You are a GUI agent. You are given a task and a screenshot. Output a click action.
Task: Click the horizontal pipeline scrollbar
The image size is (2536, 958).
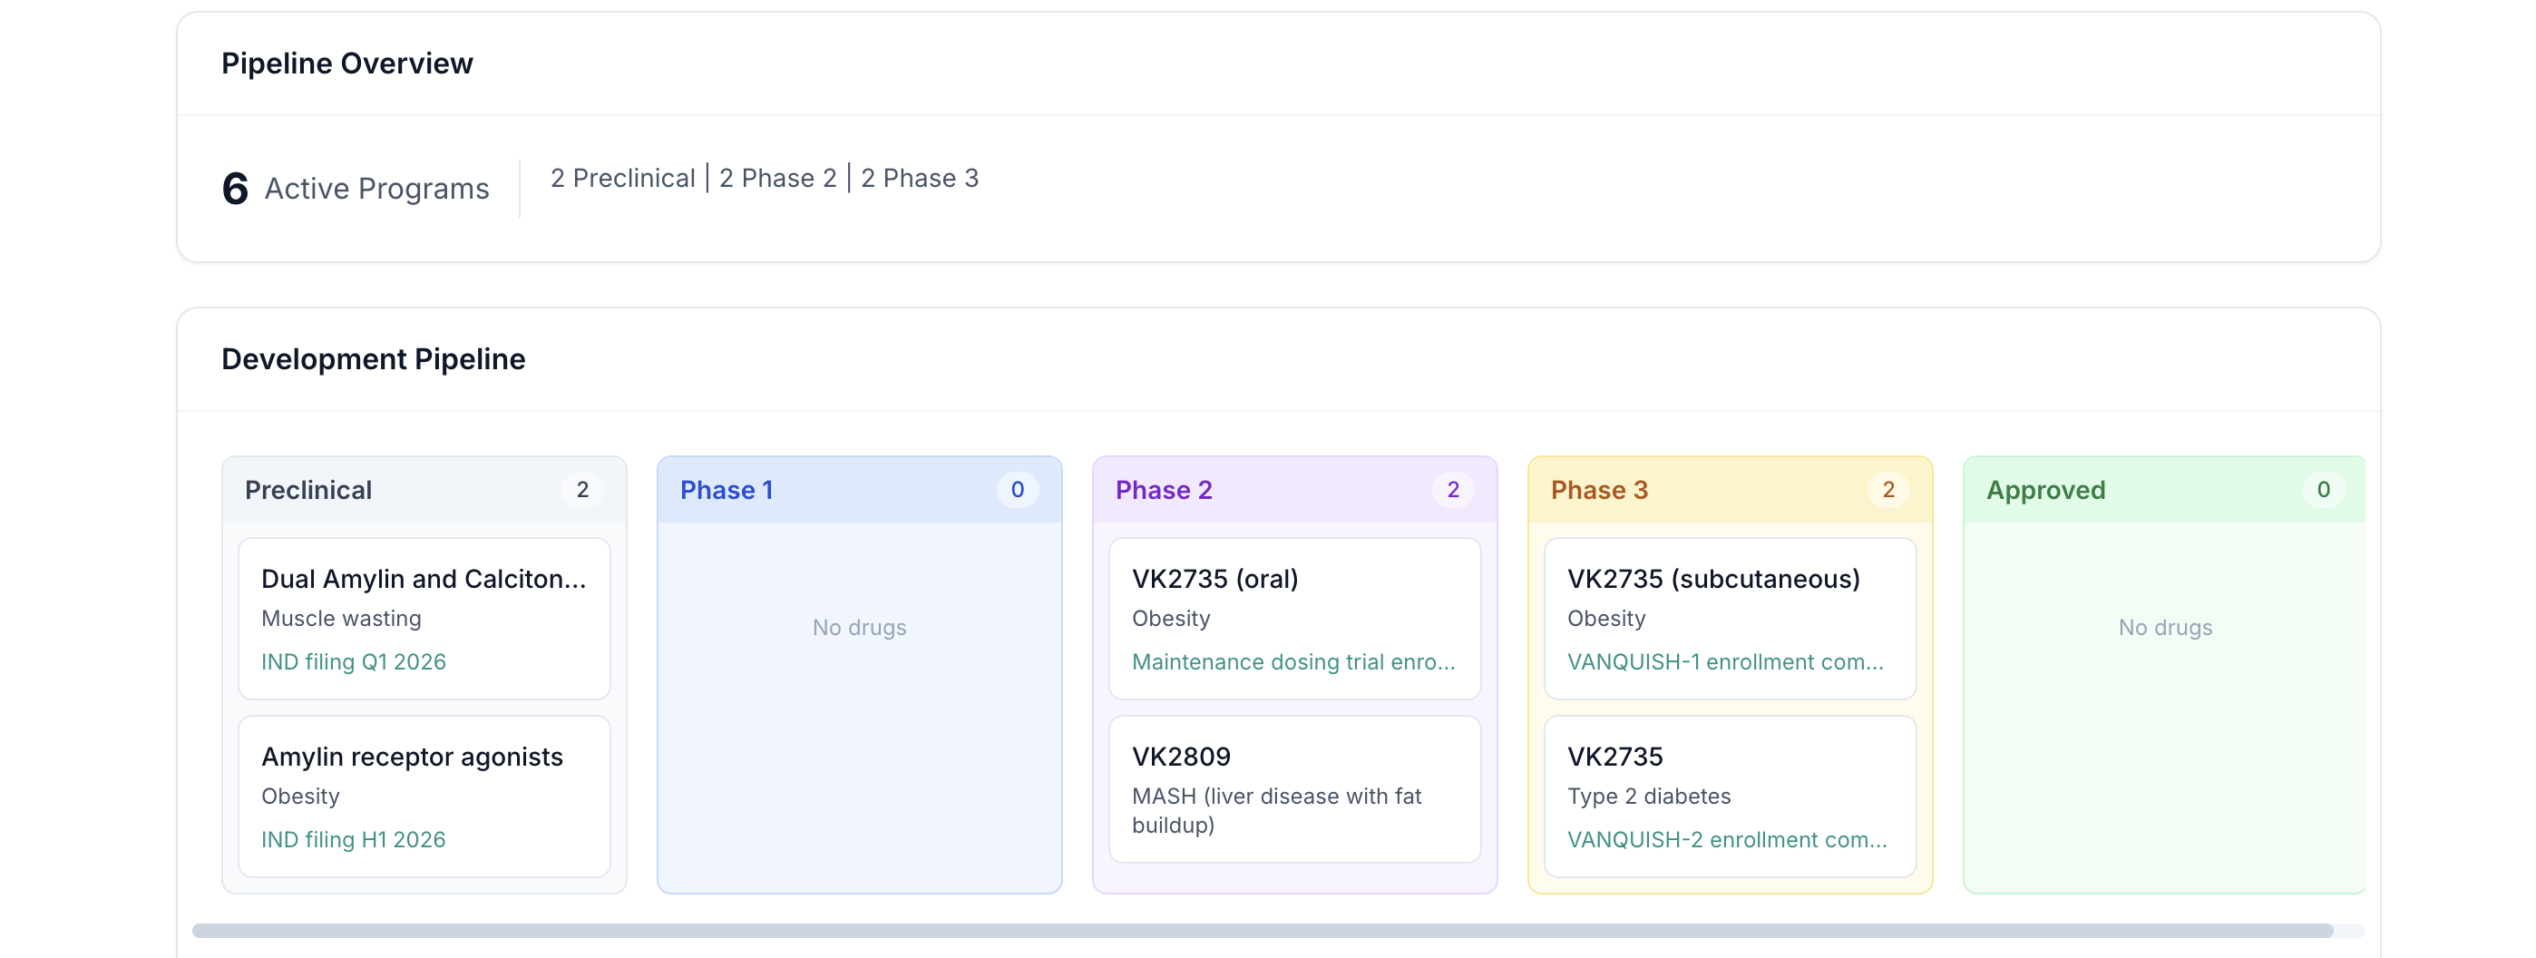tap(1260, 931)
